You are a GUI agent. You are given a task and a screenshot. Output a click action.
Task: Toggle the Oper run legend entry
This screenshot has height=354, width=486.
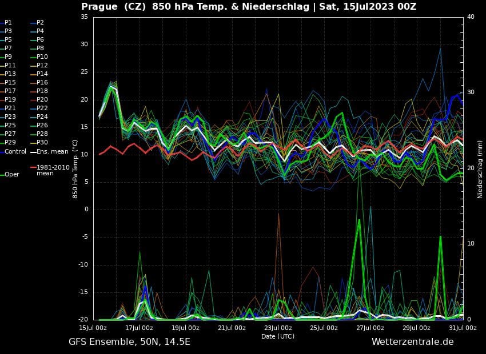(x=11, y=174)
